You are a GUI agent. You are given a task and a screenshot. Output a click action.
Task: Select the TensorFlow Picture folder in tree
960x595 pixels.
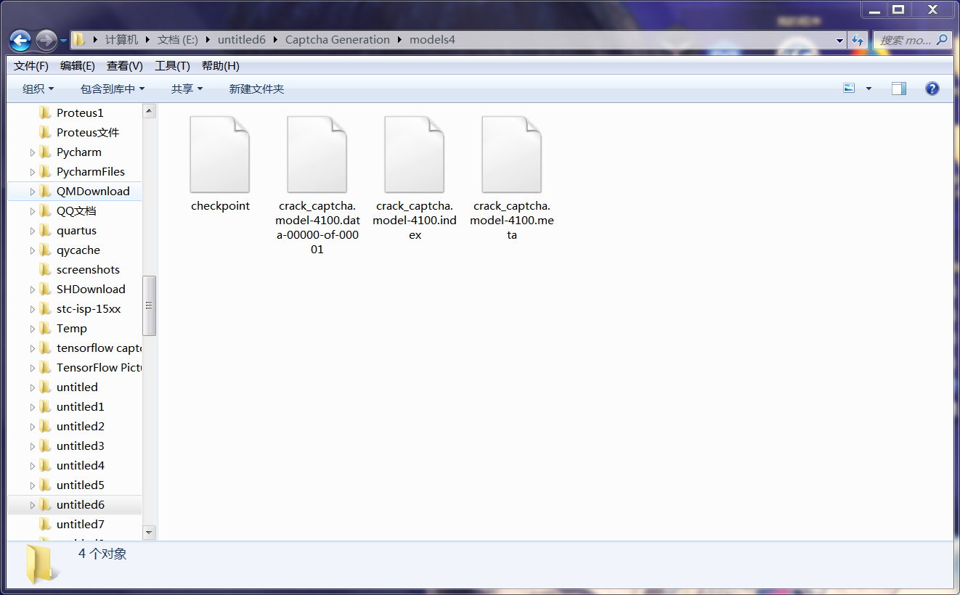(99, 368)
